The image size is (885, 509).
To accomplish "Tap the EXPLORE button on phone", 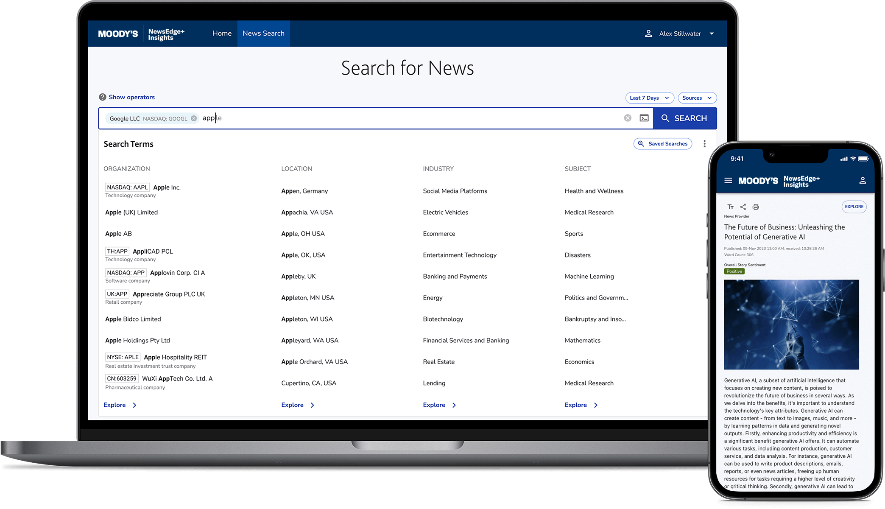I will pos(854,207).
